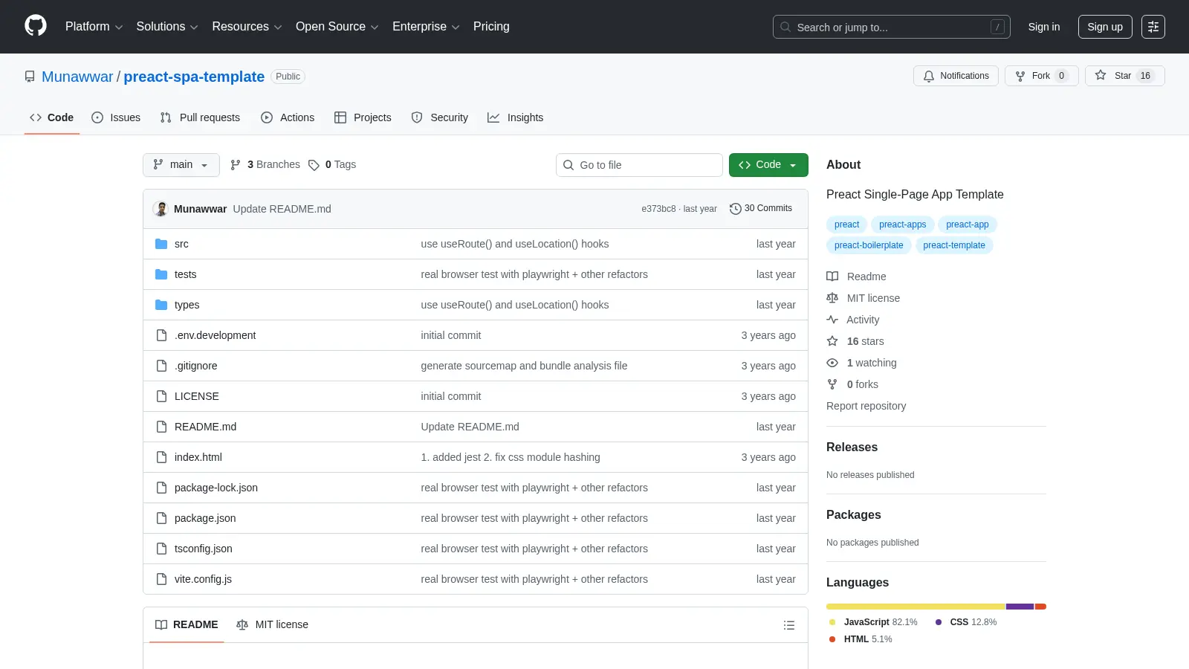The width and height of the screenshot is (1189, 669).
Task: Click the package.json file icon
Action: pos(161,518)
